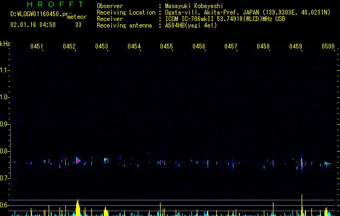Click the 0500 time marker

click(328, 46)
